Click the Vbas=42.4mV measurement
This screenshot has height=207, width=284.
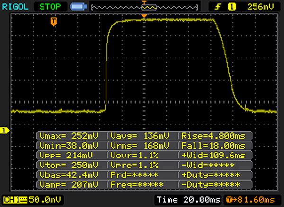pyautogui.click(x=69, y=174)
